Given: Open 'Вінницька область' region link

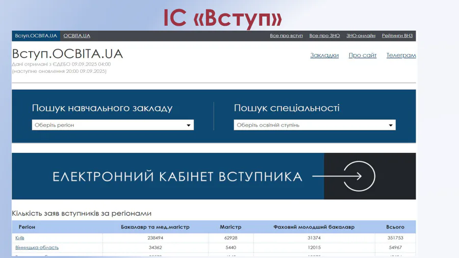Looking at the screenshot, I should point(37,247).
